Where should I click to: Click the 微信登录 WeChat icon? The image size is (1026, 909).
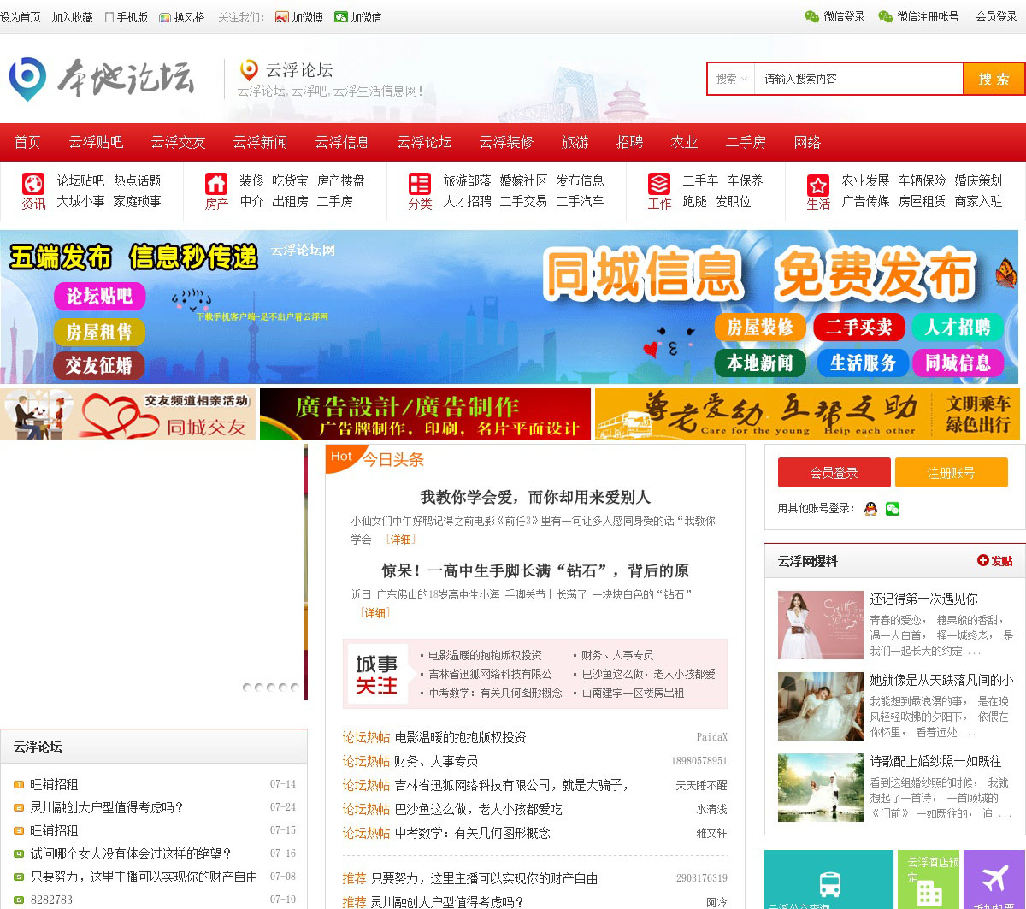(812, 16)
